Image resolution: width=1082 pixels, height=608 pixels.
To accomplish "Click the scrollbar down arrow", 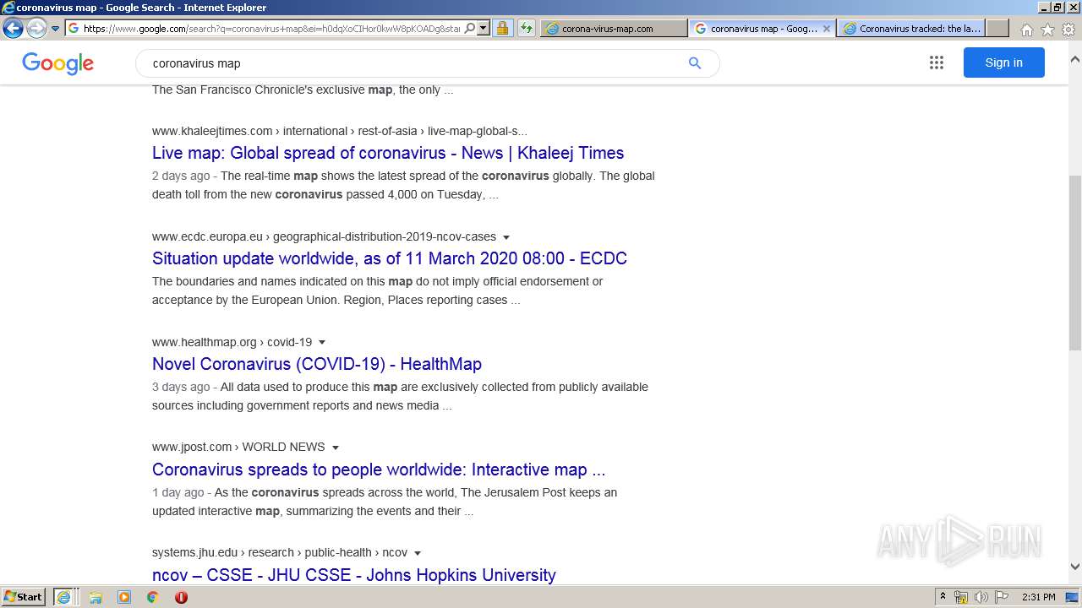I will [x=1074, y=567].
